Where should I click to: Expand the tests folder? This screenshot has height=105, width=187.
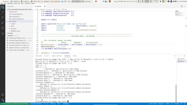coord(12,26)
